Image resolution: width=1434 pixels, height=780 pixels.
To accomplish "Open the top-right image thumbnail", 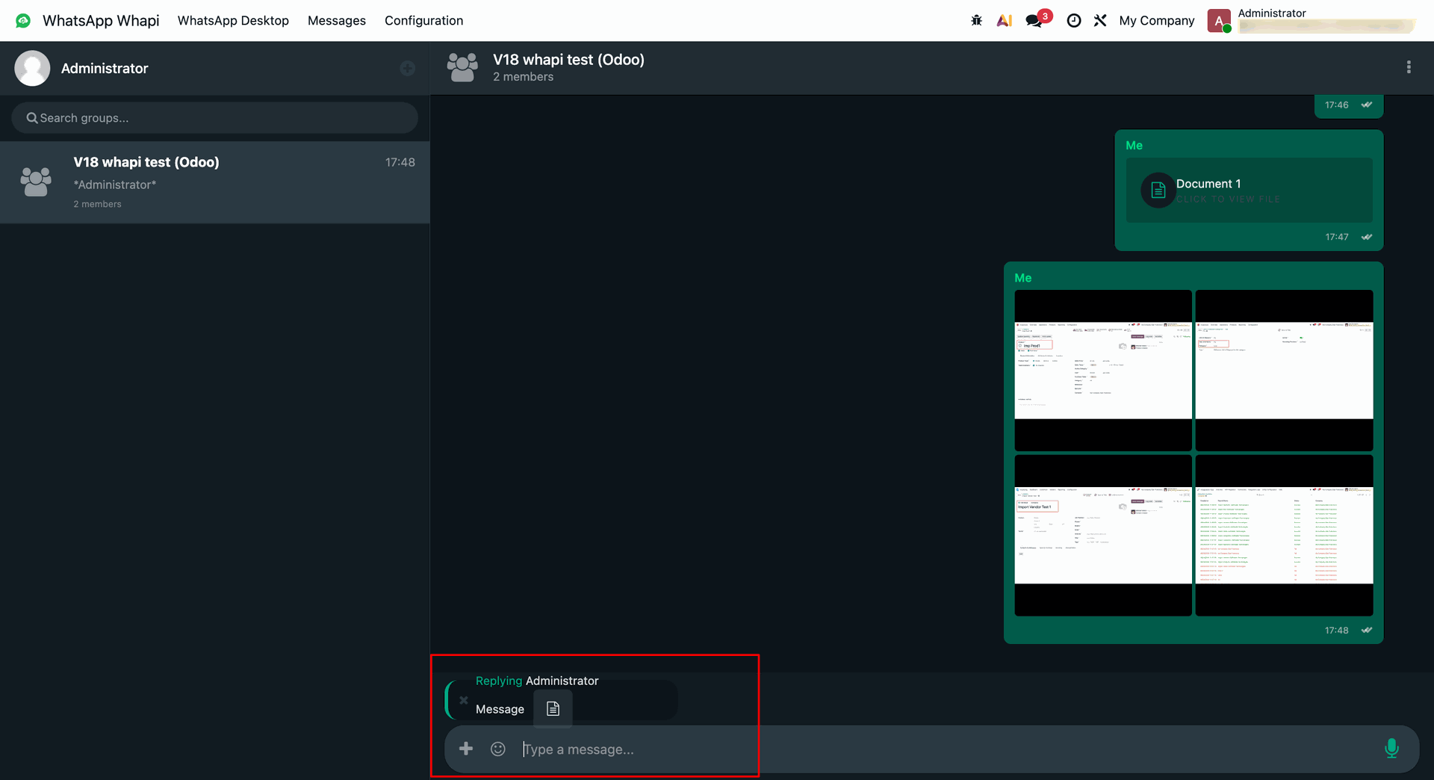I will pyautogui.click(x=1284, y=370).
